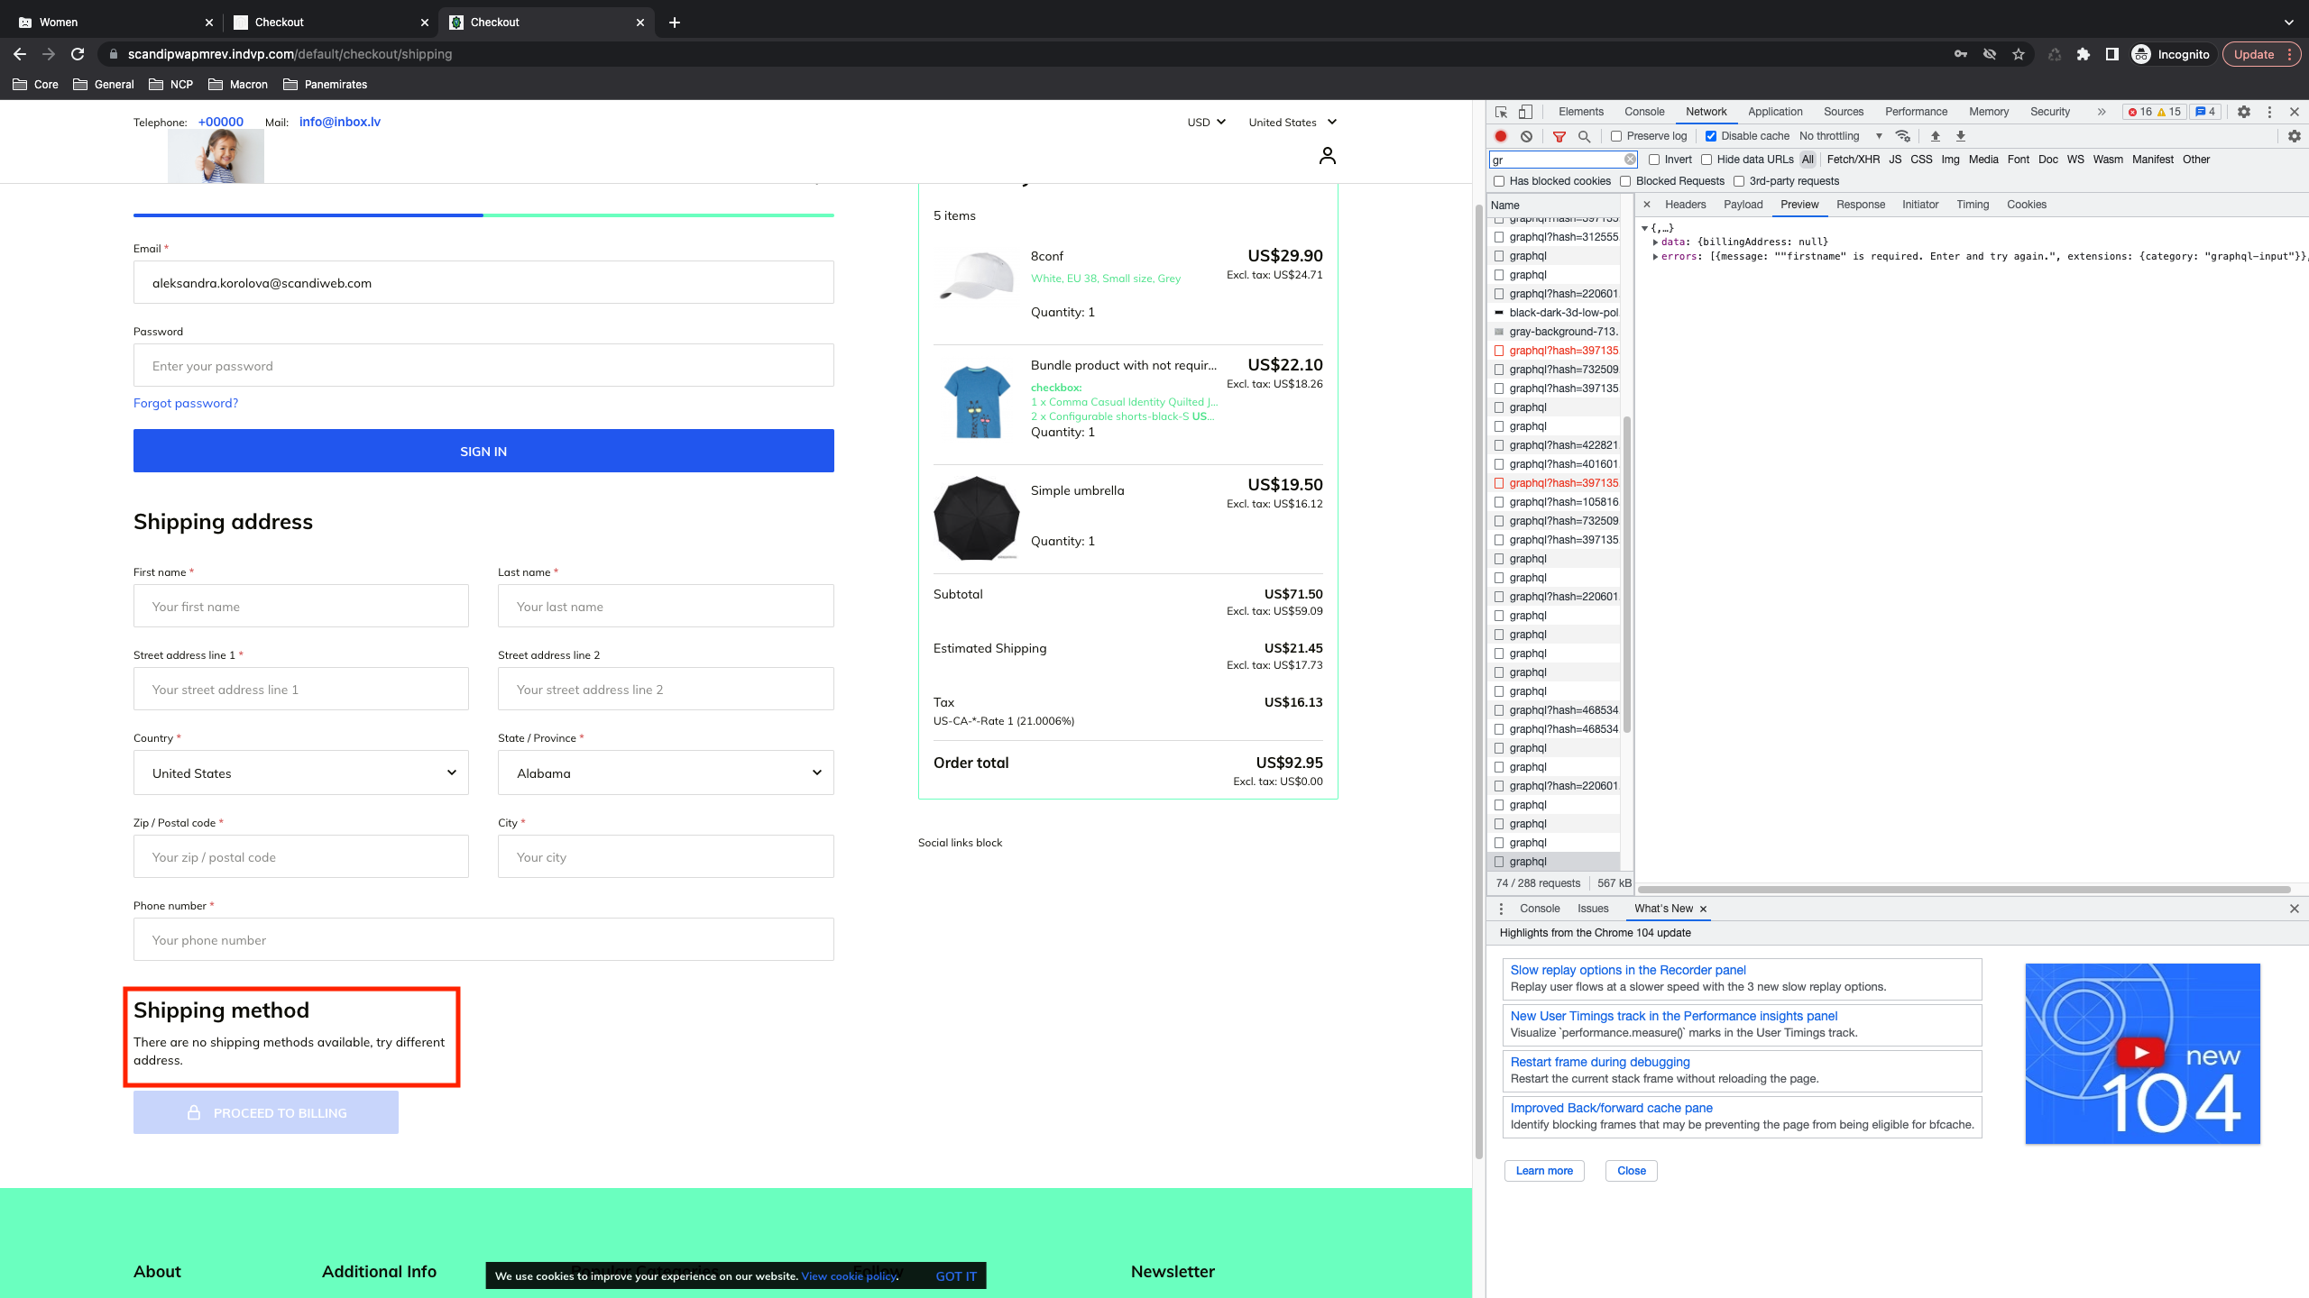2309x1298 pixels.
Task: Tick the Invert filter checkbox
Action: (1654, 160)
